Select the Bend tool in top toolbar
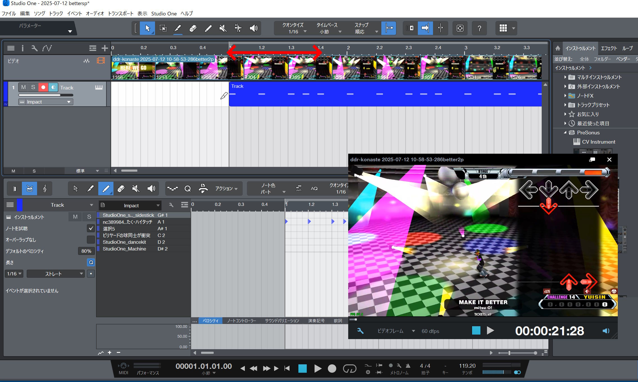The image size is (638, 382). 238,28
